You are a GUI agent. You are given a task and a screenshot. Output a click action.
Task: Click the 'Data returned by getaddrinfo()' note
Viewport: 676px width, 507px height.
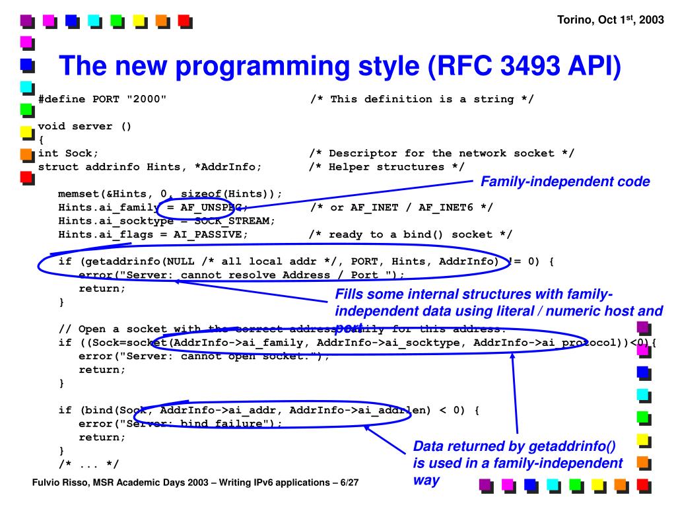point(514,446)
